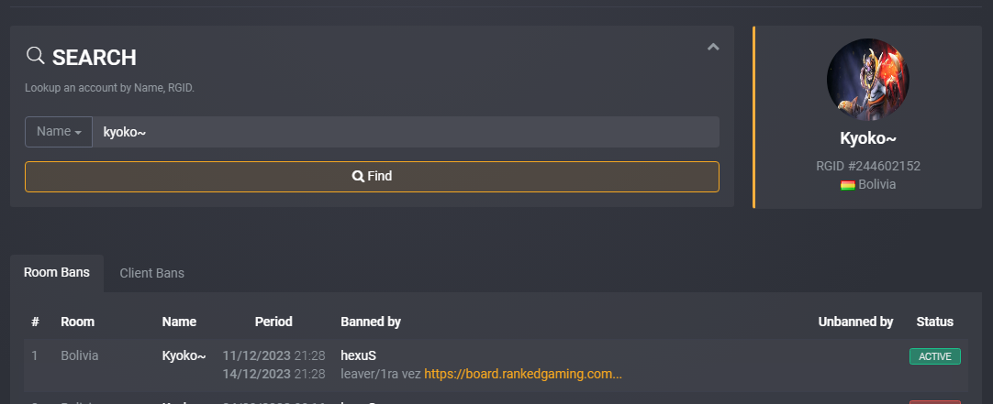Click the RGID #244602152 text

[x=867, y=167]
